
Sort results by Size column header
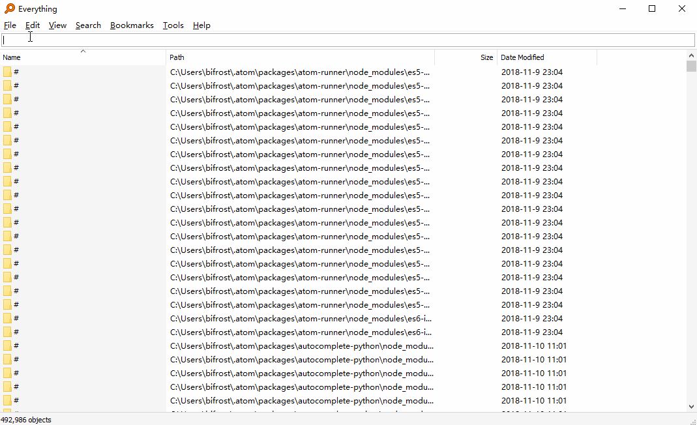(x=466, y=57)
